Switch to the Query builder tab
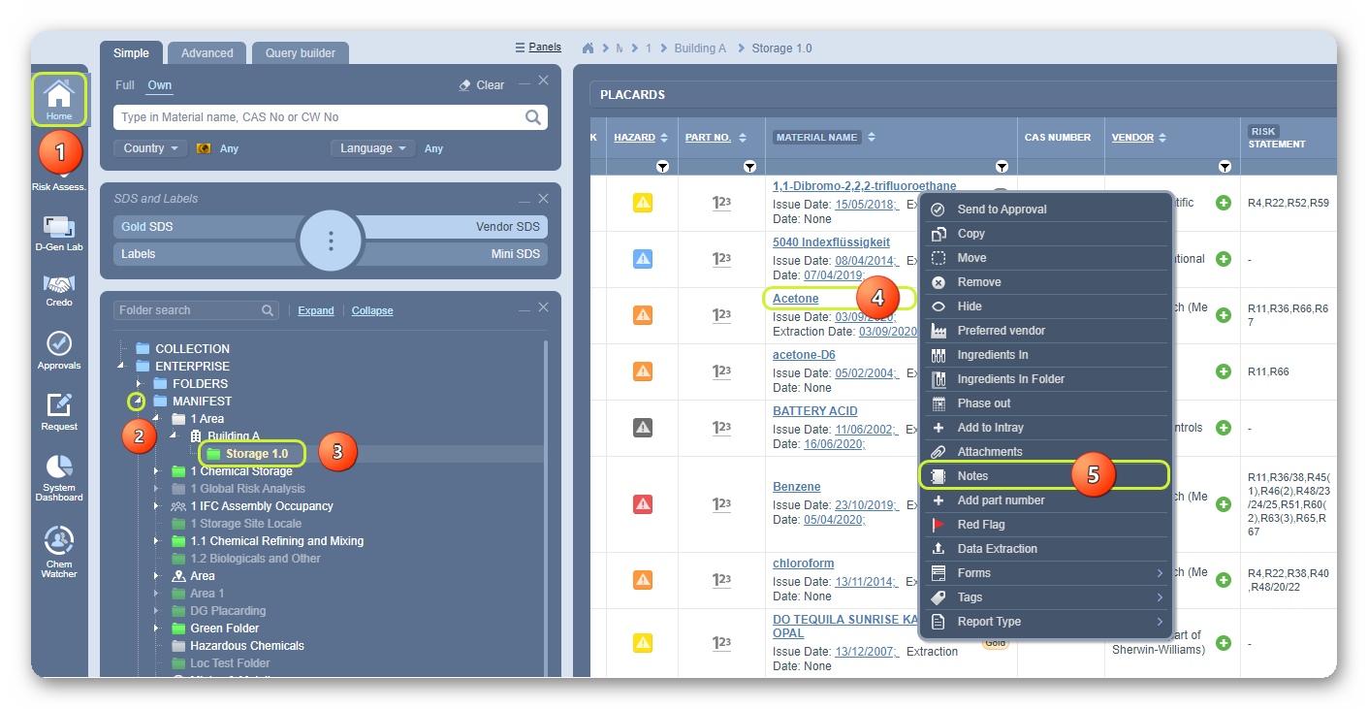Image resolution: width=1368 pixels, height=709 pixels. pos(301,53)
